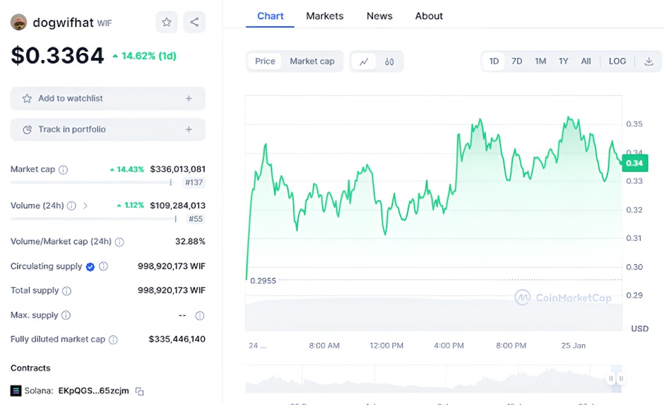Screen dimensions: 664x405
Task: Download chart data icon
Action: 648,61
